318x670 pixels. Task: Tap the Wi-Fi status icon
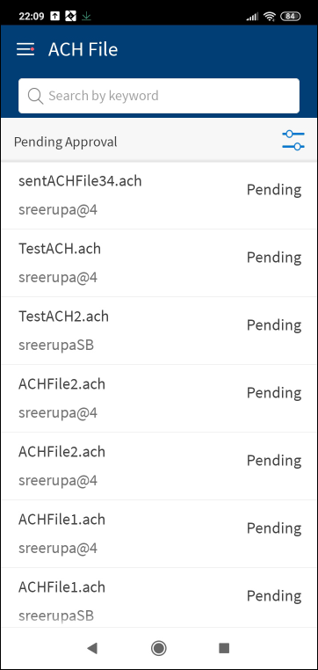269,16
